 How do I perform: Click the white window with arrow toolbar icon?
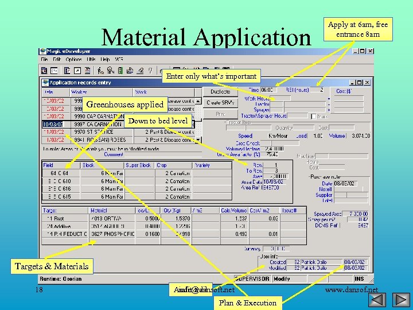77,71
